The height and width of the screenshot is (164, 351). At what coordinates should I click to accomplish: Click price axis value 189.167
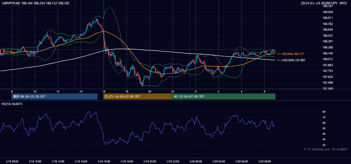click(x=327, y=6)
